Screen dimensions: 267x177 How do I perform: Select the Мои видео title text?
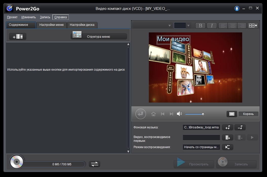tap(173, 39)
